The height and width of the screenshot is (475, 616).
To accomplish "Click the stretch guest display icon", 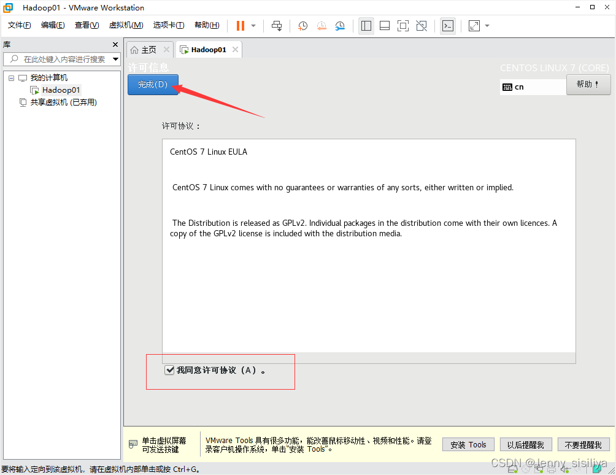I will coord(474,26).
